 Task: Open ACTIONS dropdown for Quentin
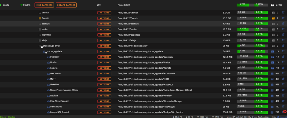pyautogui.click(x=104, y=18)
